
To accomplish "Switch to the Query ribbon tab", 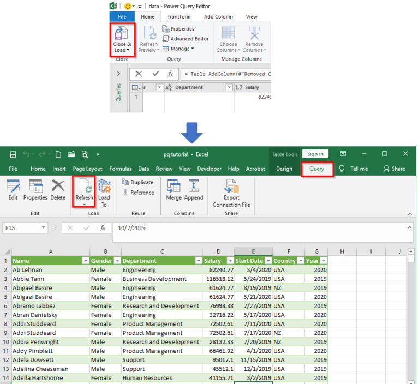I will [x=316, y=169].
